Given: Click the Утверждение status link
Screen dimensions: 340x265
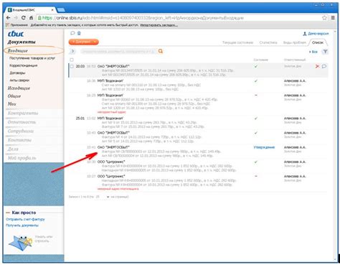Looking at the screenshot, I should [264, 147].
